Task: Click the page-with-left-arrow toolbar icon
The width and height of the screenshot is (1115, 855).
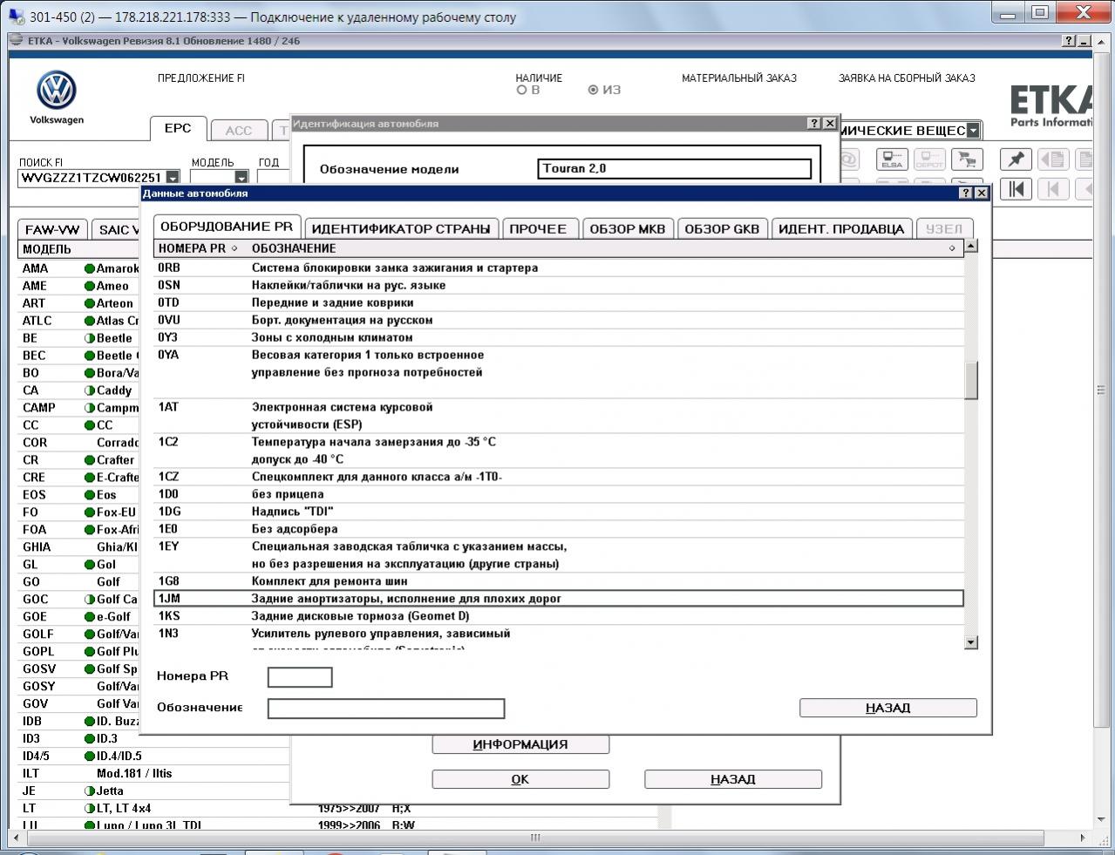Action: click(x=1052, y=159)
